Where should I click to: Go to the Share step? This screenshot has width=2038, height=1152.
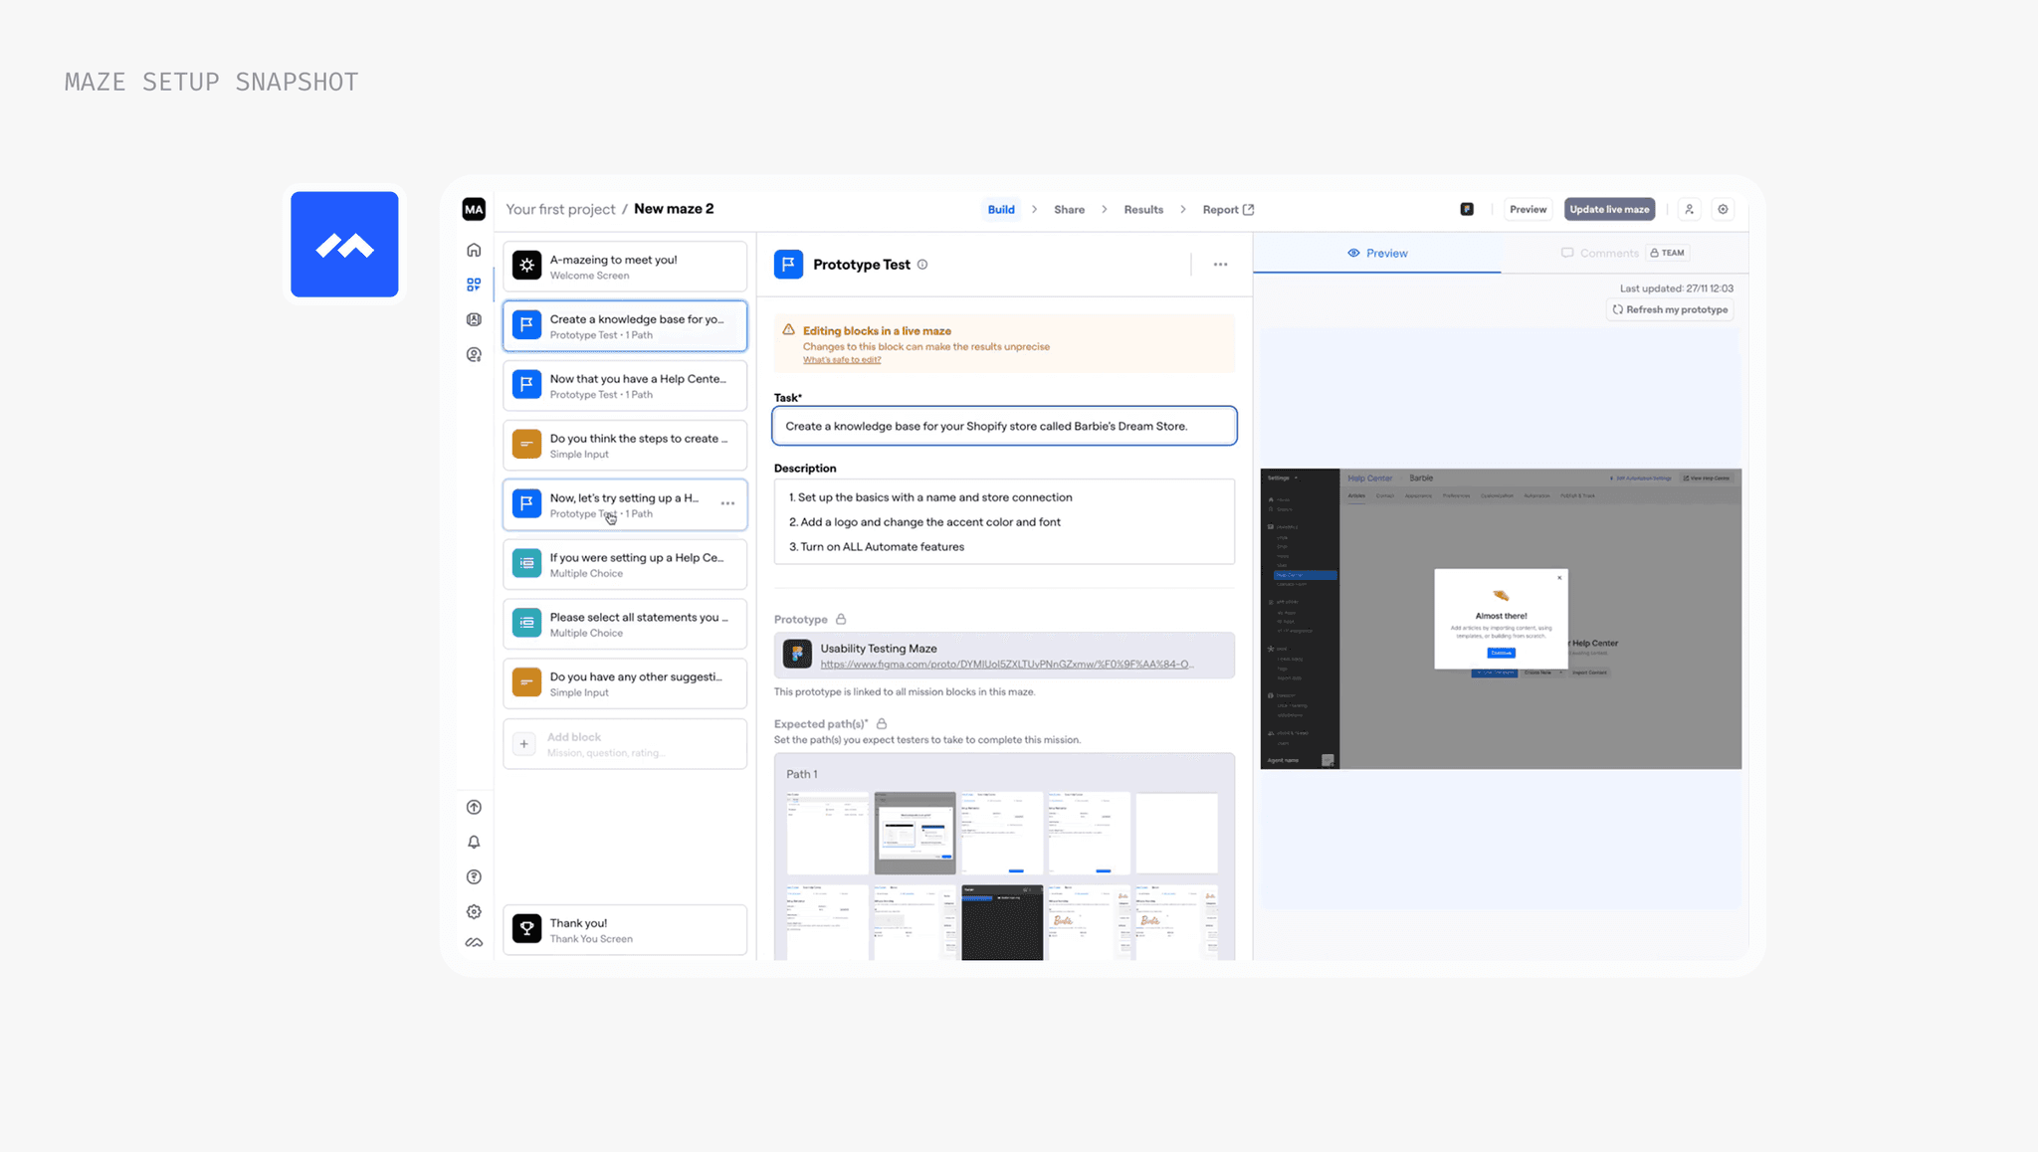pyautogui.click(x=1069, y=209)
